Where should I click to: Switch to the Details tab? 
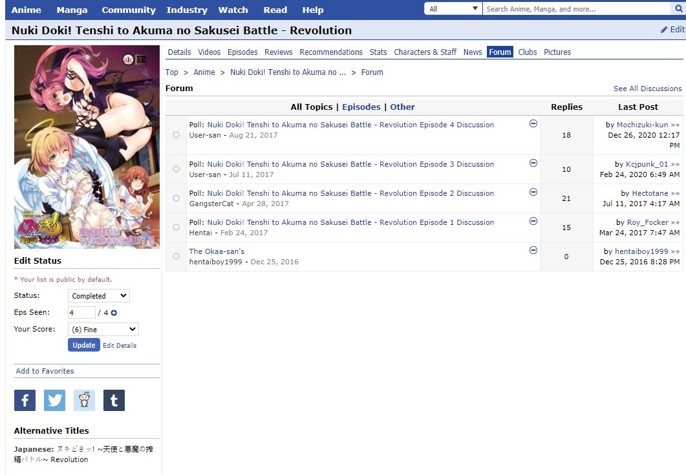(x=179, y=52)
